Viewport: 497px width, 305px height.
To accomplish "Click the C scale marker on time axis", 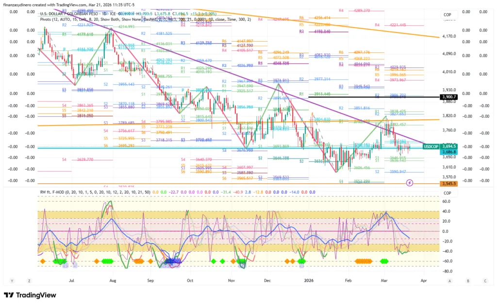I will (x=485, y=281).
